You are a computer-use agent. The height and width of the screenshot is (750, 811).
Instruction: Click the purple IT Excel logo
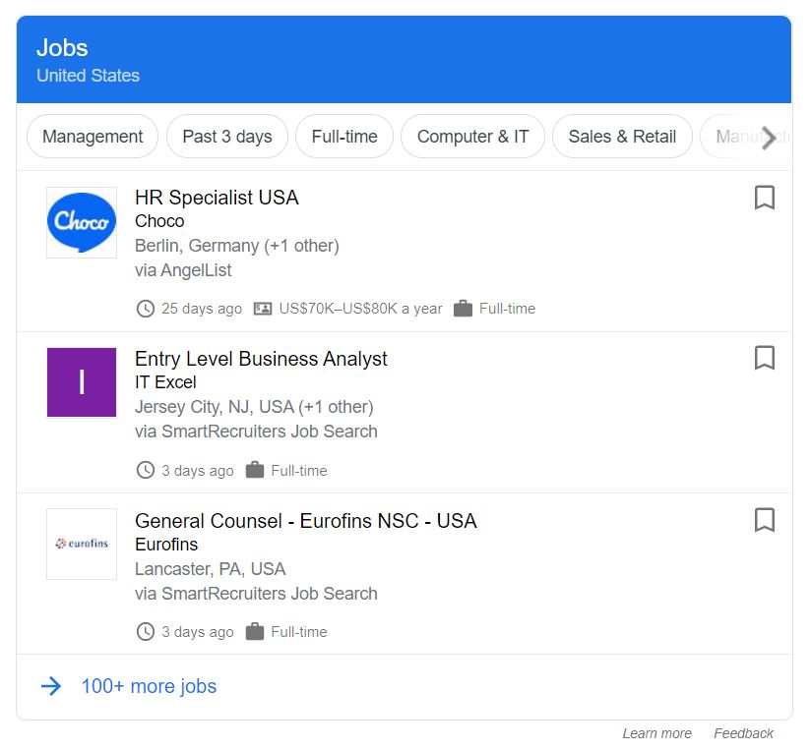(x=82, y=382)
